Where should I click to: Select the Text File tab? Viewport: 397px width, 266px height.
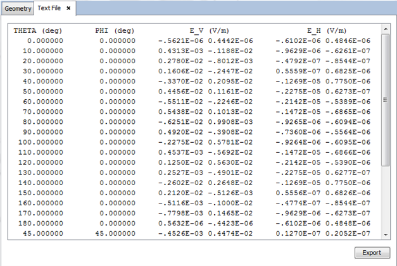coord(49,8)
